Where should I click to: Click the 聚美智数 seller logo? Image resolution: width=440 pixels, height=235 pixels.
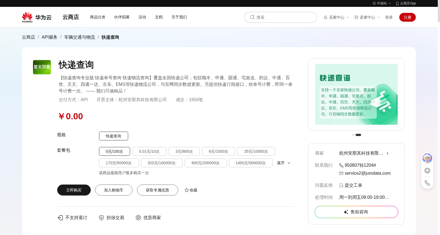(42, 67)
